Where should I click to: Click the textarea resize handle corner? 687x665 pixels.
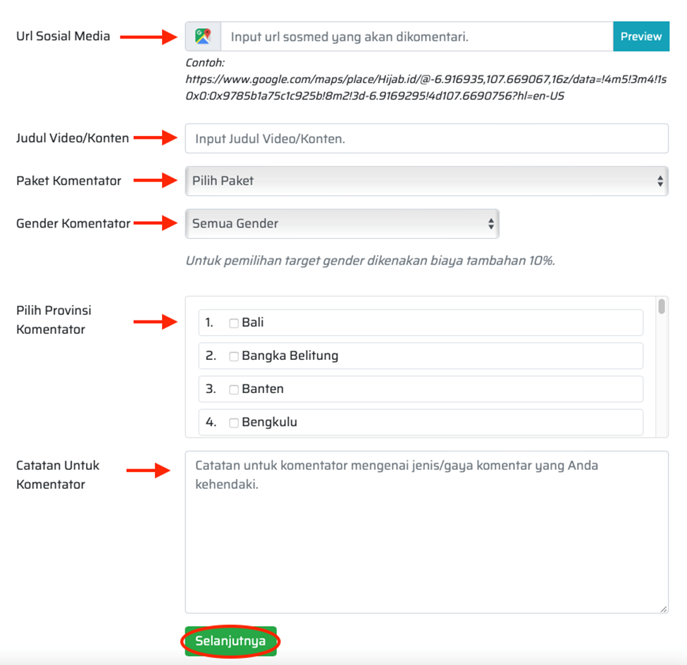664,609
